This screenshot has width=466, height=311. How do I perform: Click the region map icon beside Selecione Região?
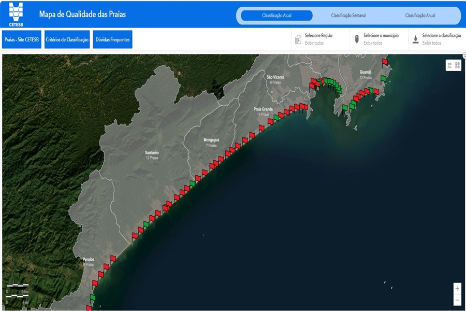(298, 39)
